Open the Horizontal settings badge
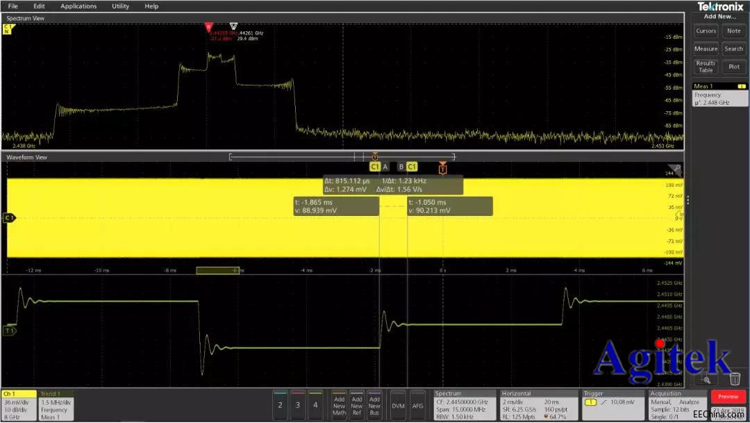This screenshot has height=423, width=750. (x=539, y=406)
